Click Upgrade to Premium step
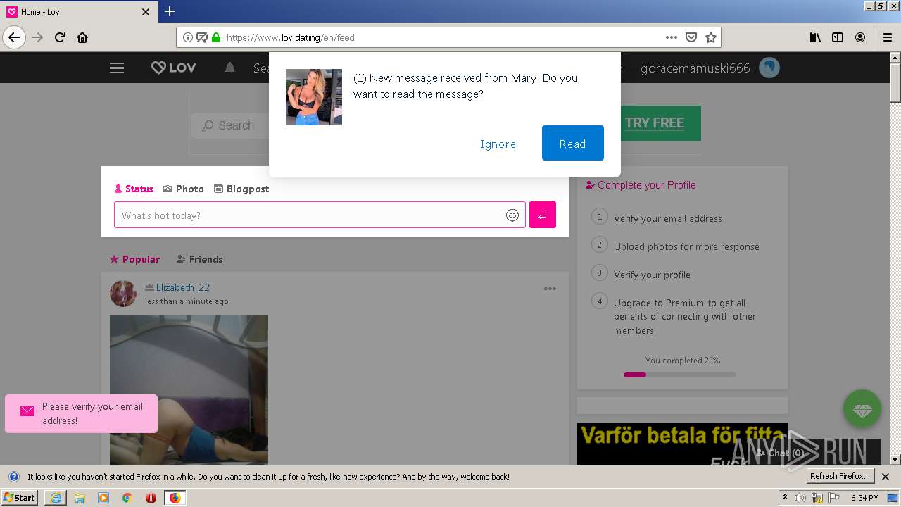The image size is (901, 507). [685, 316]
